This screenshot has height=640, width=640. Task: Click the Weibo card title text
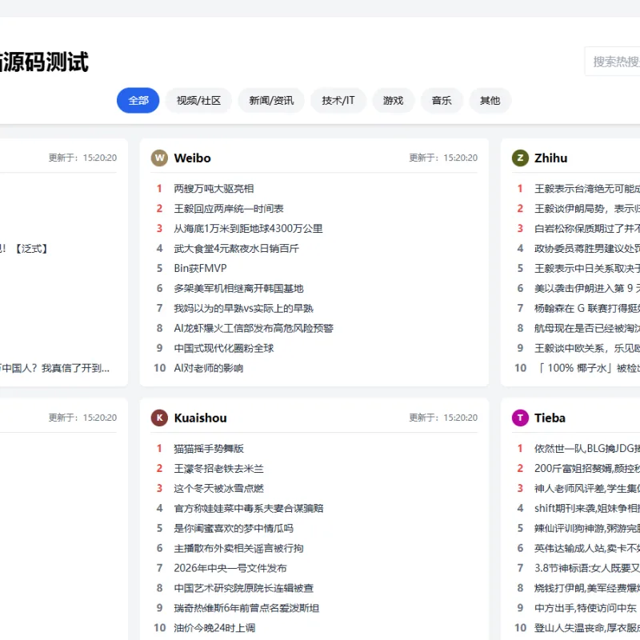click(x=192, y=158)
